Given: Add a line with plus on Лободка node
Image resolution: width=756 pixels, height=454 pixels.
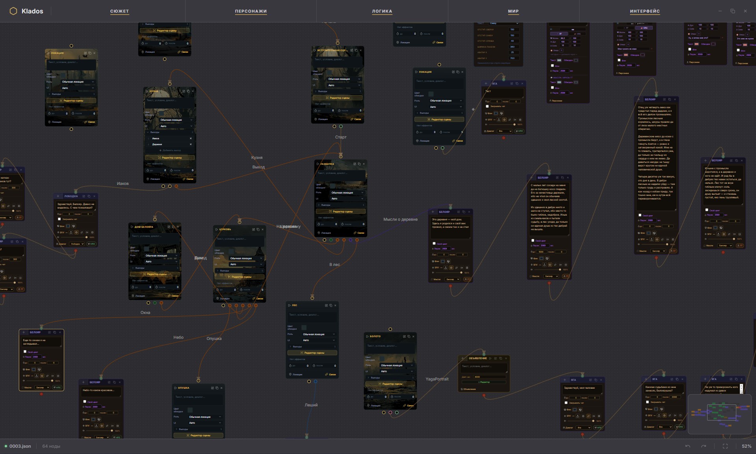Looking at the screenshot, I should pyautogui.click(x=58, y=196).
